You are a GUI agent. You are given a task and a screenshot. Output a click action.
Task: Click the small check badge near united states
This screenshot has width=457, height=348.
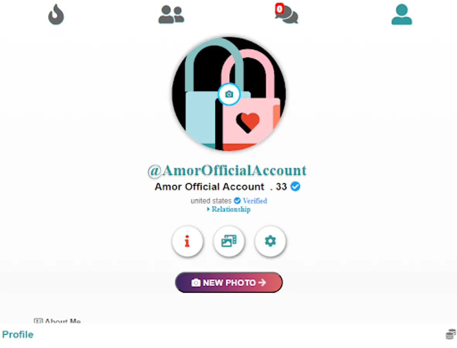pyautogui.click(x=237, y=201)
